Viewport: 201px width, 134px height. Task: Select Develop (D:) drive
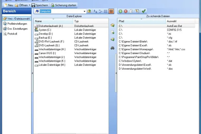point(71,34)
